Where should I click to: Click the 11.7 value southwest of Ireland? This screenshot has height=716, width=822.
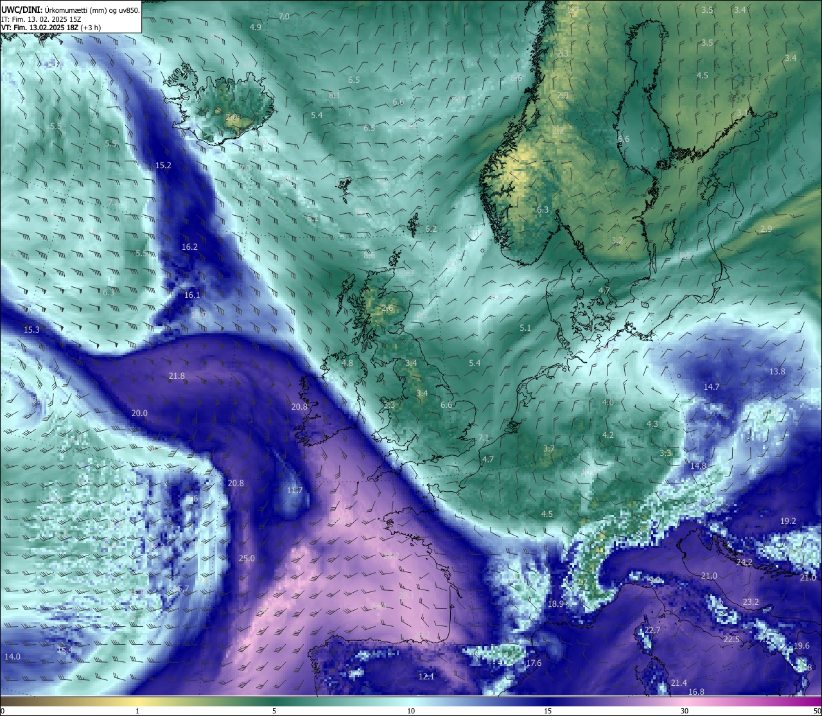294,490
